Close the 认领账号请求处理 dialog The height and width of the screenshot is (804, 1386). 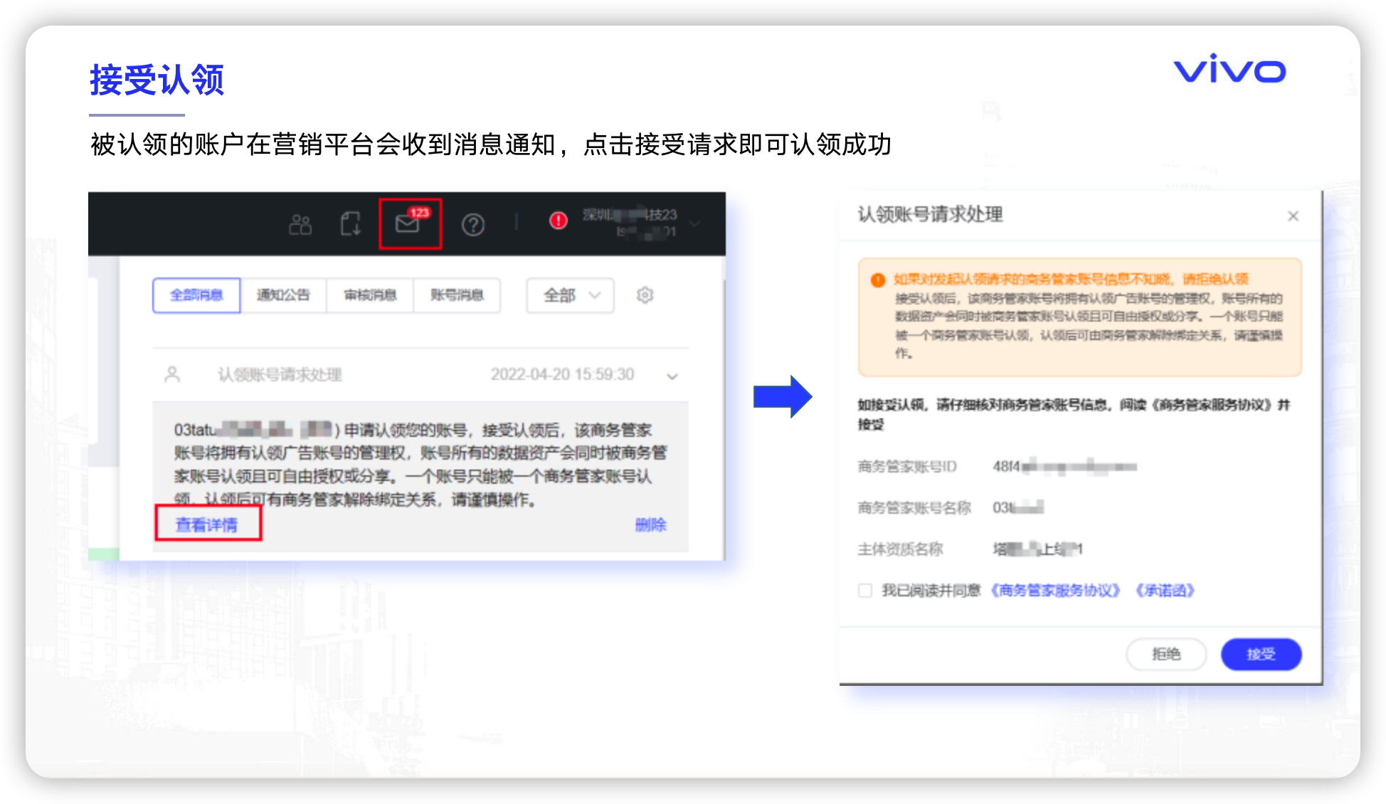click(1293, 216)
